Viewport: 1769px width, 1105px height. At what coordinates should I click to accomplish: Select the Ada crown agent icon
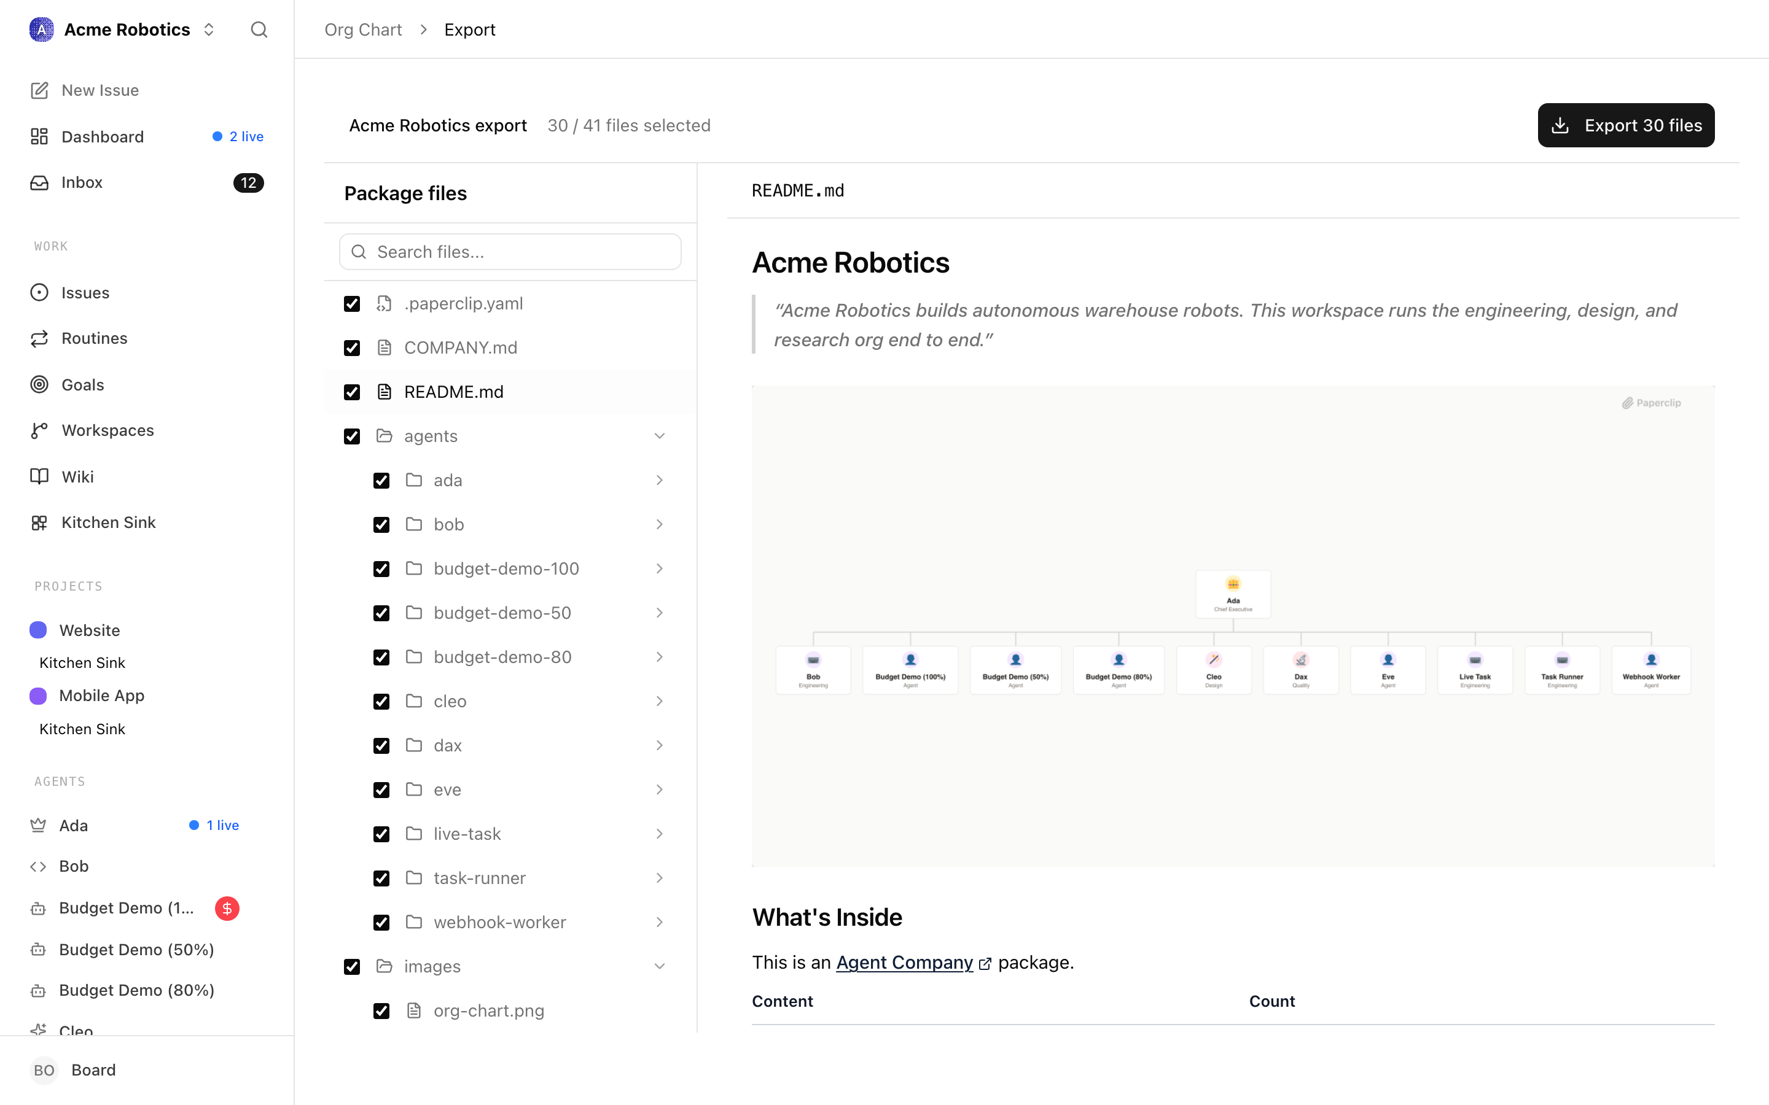pos(38,825)
